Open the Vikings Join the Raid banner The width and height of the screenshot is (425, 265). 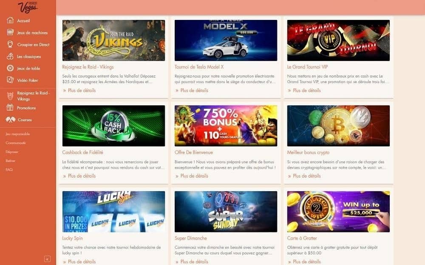coord(113,40)
